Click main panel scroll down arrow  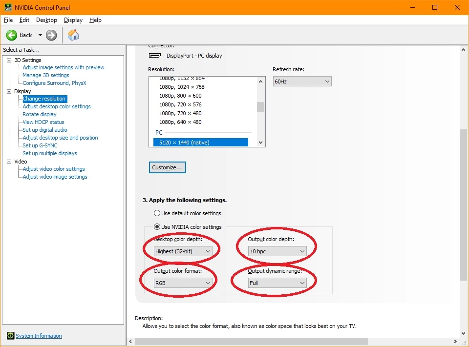click(463, 333)
